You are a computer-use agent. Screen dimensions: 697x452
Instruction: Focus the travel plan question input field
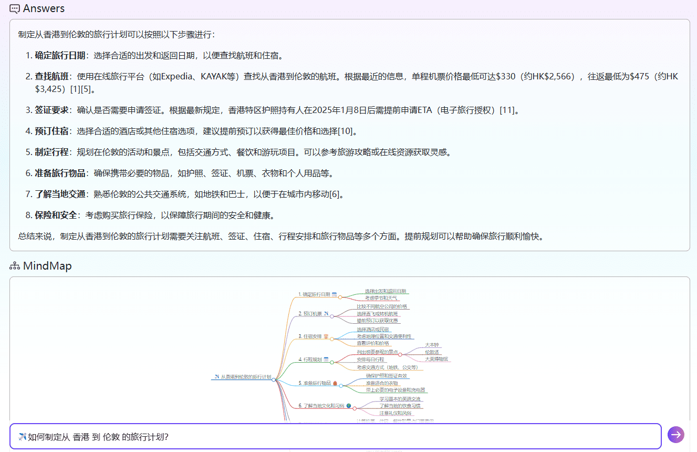pyautogui.click(x=335, y=437)
